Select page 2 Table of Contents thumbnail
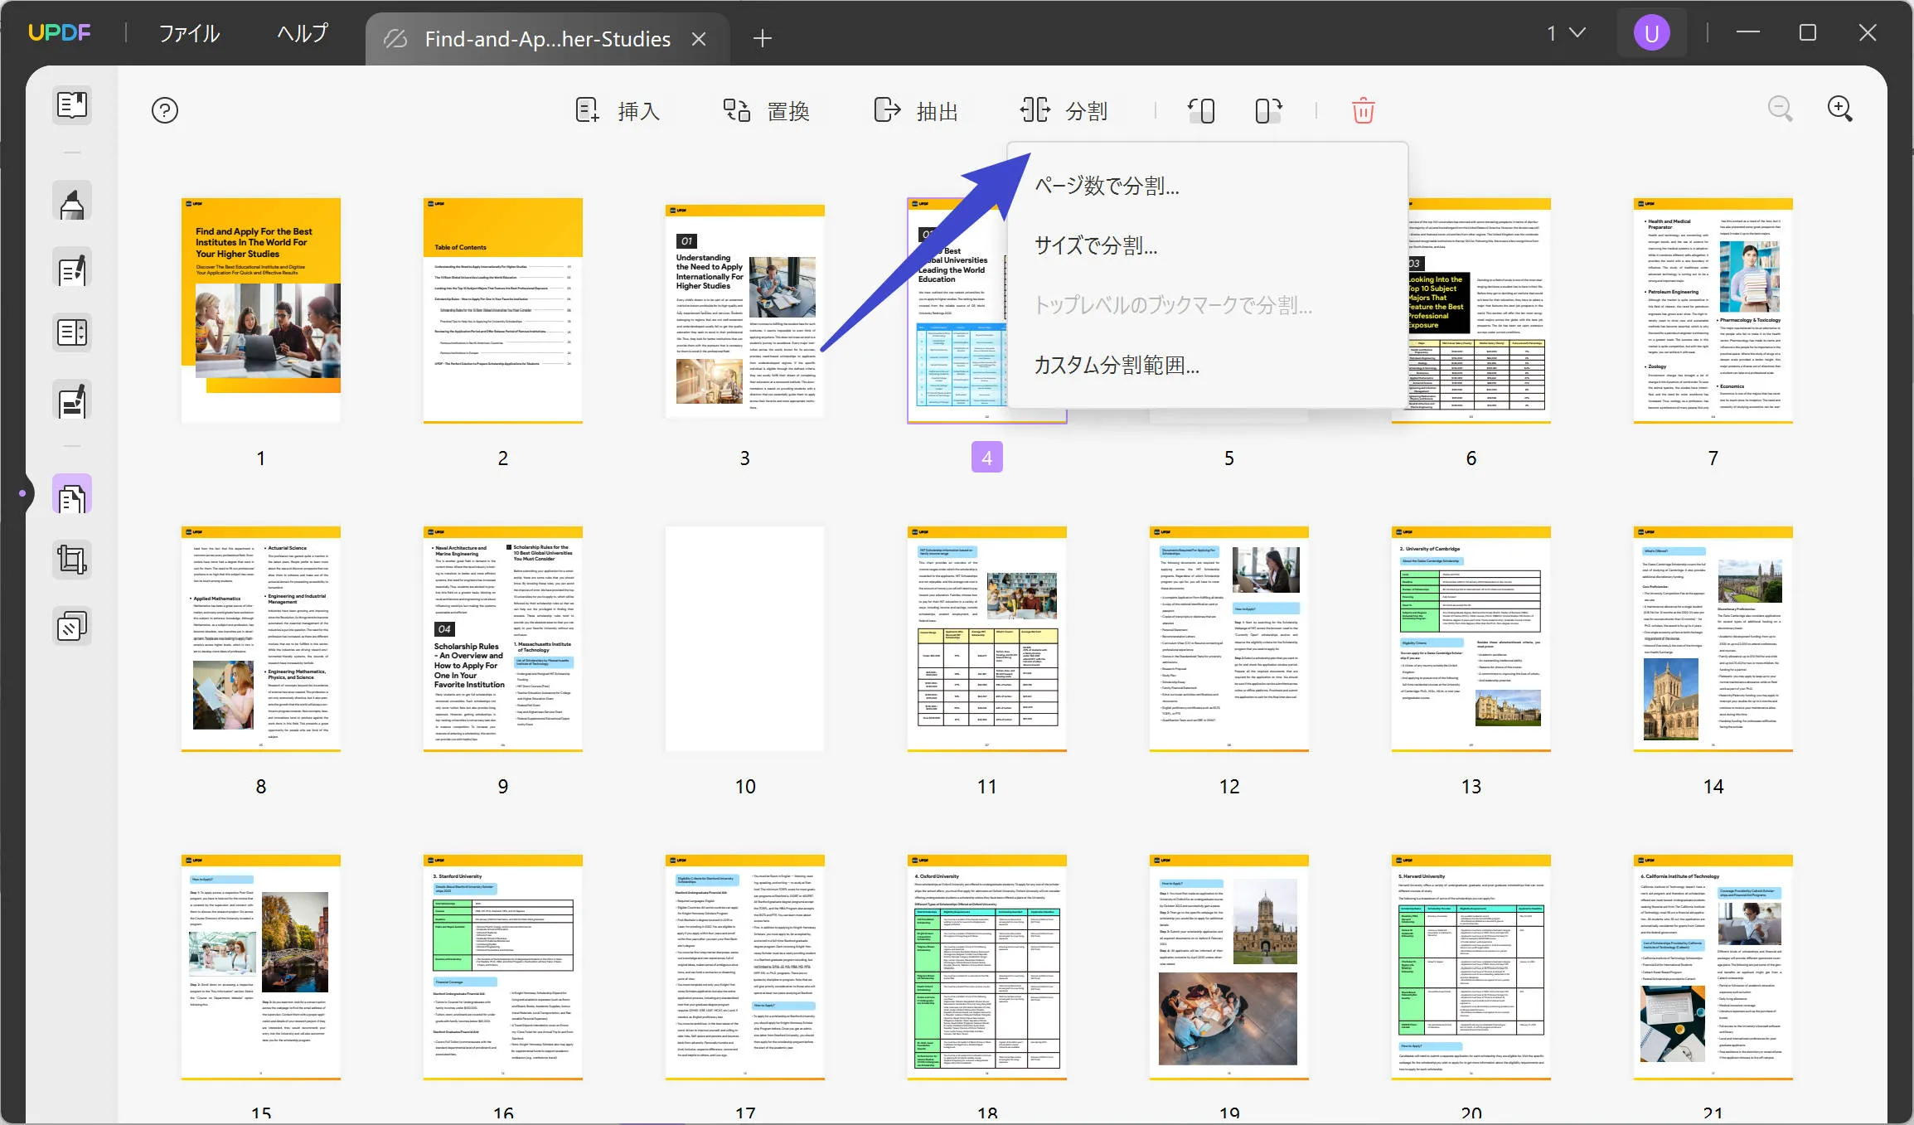This screenshot has width=1914, height=1125. point(503,310)
